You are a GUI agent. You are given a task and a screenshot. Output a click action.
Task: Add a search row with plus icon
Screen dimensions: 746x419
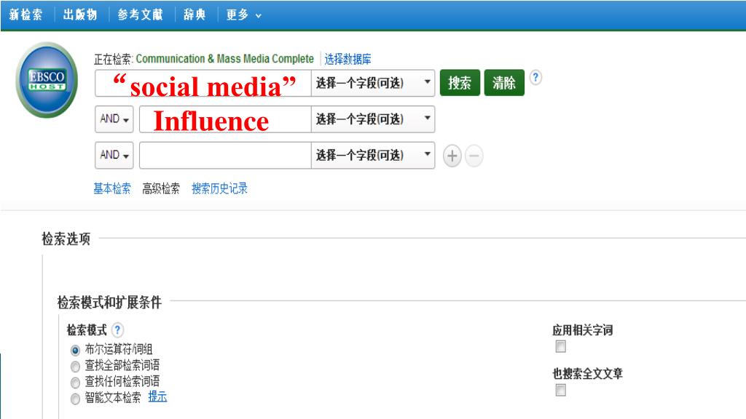point(452,156)
